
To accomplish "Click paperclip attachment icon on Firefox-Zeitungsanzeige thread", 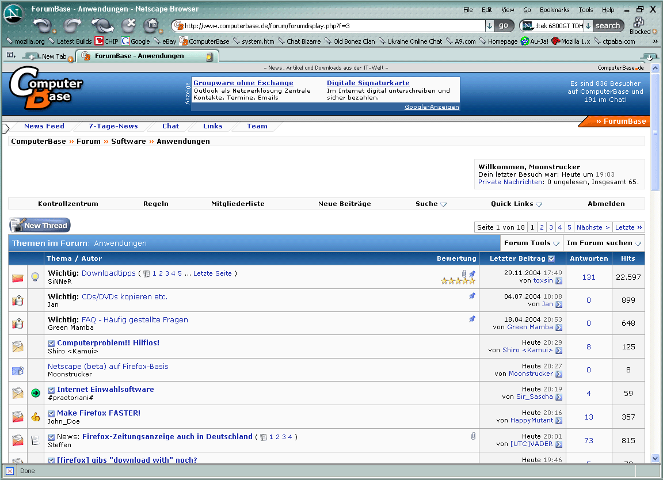I will [x=473, y=436].
